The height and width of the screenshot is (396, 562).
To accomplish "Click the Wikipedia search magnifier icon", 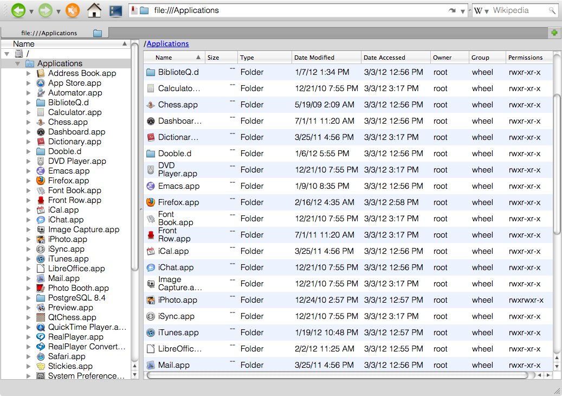I will (x=552, y=11).
